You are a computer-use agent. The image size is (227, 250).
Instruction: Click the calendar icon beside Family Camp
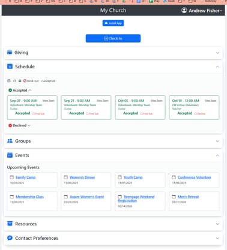12,177
